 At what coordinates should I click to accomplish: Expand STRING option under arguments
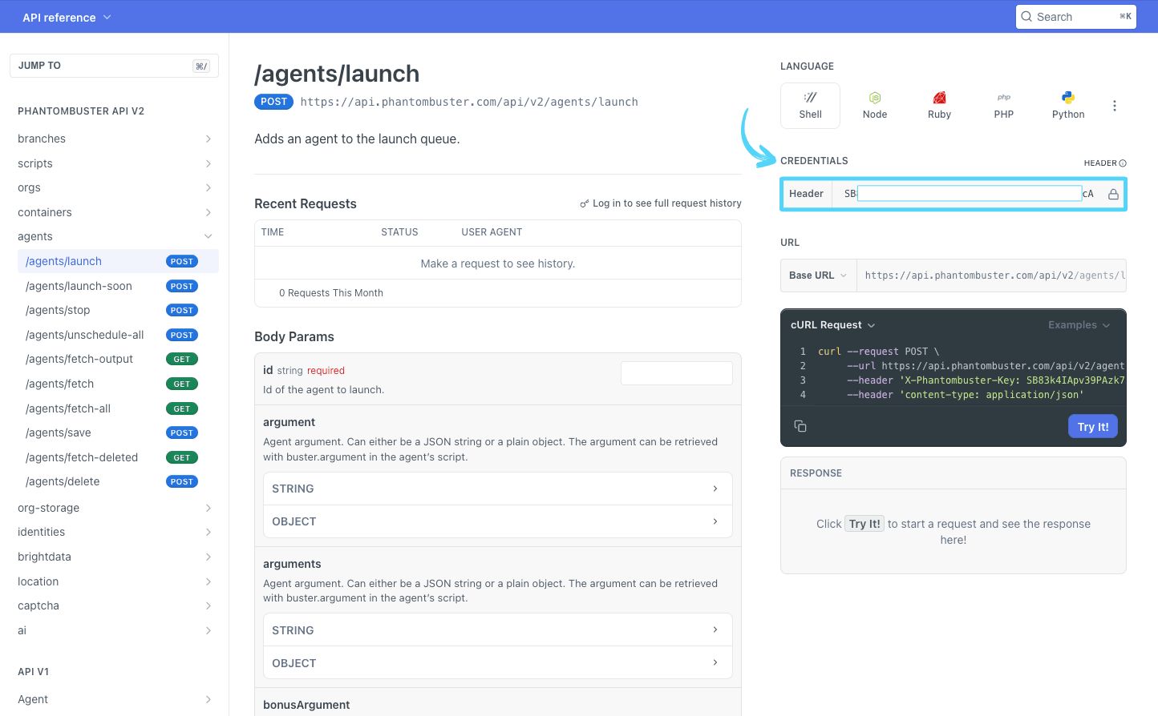tap(498, 630)
